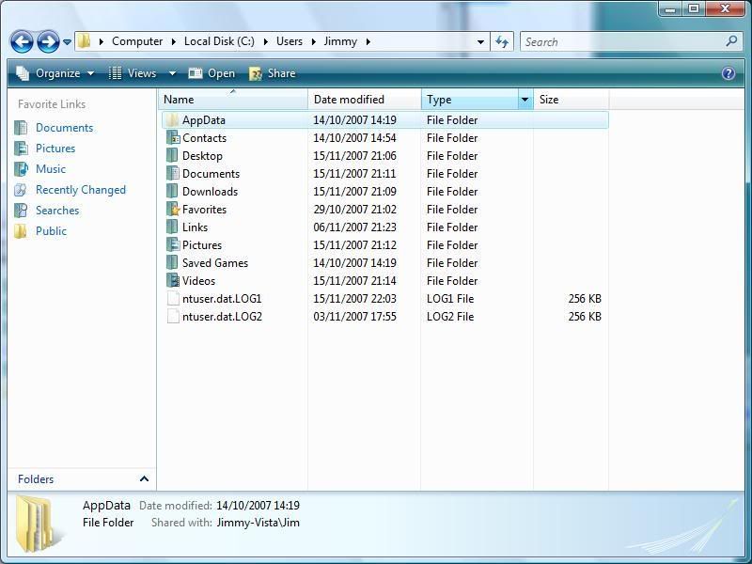Click the LOG1 File type cell
752x564 pixels.
coord(450,298)
